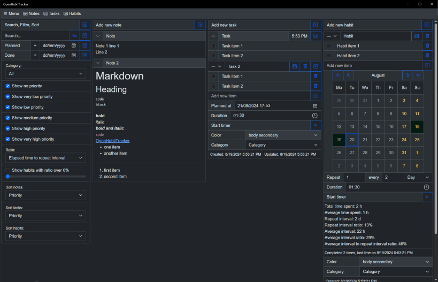Select August 21 in the habit calendar

(x=365, y=140)
